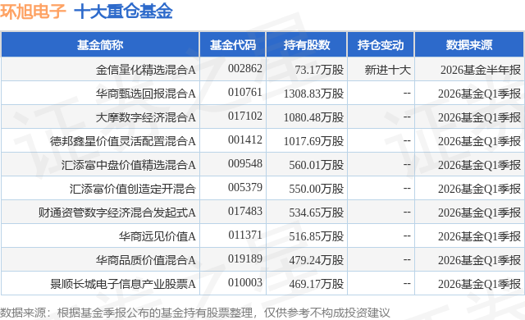Select fund code 019189
The width and height of the screenshot is (525, 320).
coord(245,258)
